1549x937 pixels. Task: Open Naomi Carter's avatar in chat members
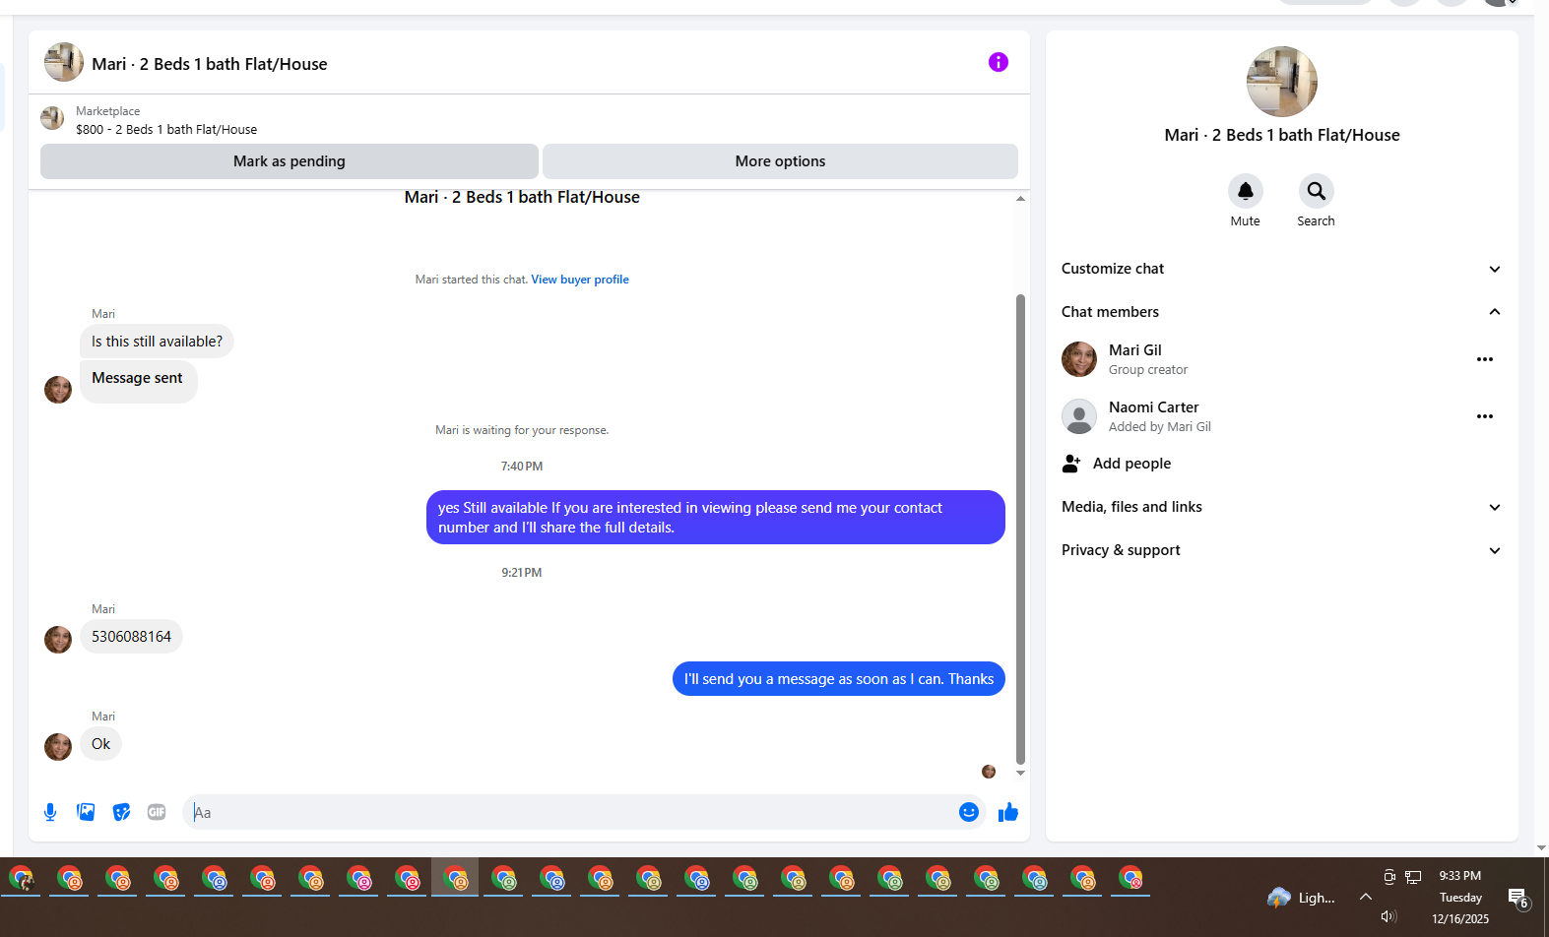coord(1079,416)
